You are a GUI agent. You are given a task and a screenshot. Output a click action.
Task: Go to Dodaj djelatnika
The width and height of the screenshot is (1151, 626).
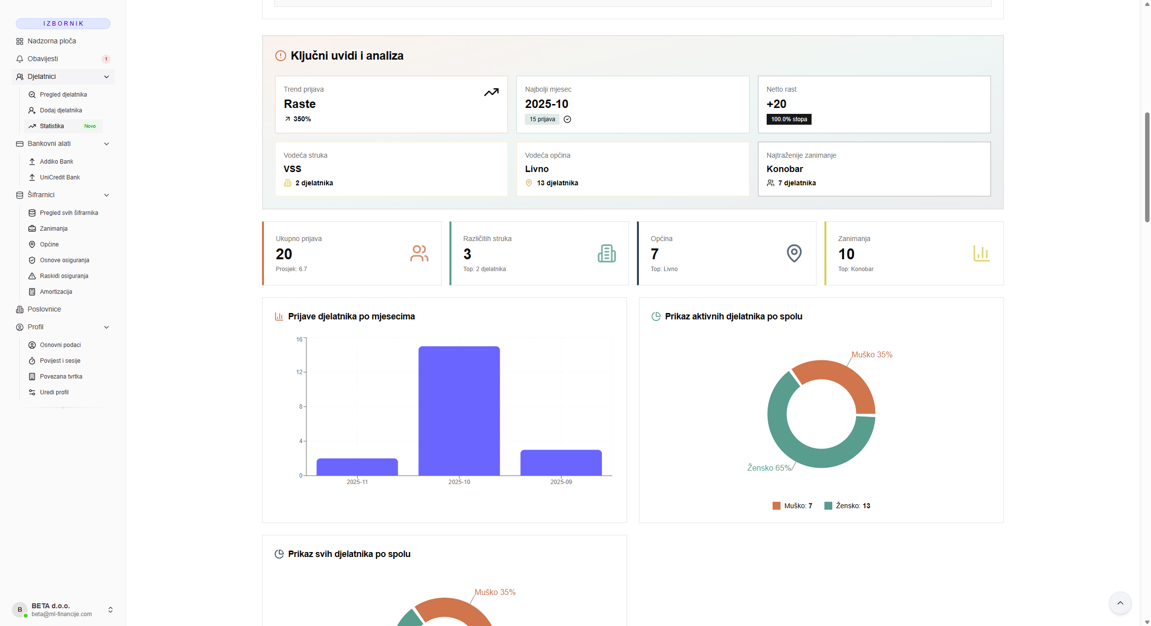tap(61, 110)
